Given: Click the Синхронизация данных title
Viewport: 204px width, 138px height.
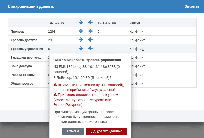Looking at the screenshot, I should (x=31, y=7).
